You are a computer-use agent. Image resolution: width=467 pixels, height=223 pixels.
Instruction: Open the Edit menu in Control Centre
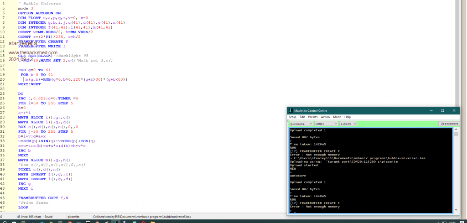click(x=302, y=117)
